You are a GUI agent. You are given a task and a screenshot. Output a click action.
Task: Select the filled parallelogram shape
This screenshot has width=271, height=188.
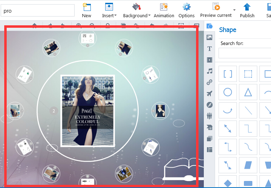pyautogui.click(x=248, y=165)
